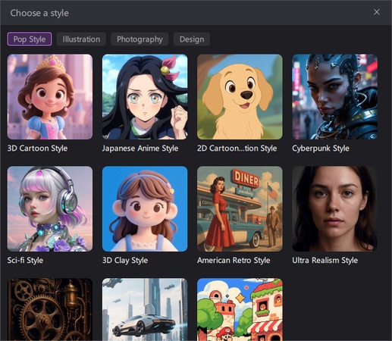Select the Sci-fi Style thumbnail
This screenshot has height=341, width=392.
[x=50, y=208]
